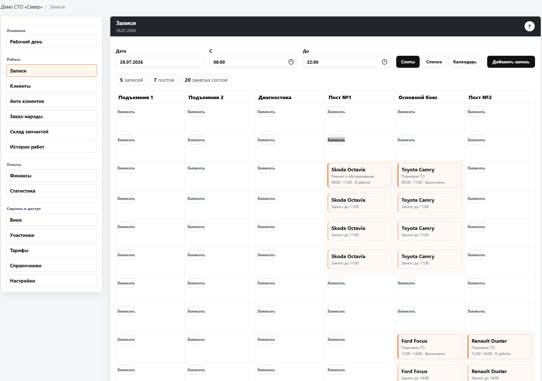542x381 pixels.
Task: Switch to the Слоты view
Action: (x=408, y=62)
